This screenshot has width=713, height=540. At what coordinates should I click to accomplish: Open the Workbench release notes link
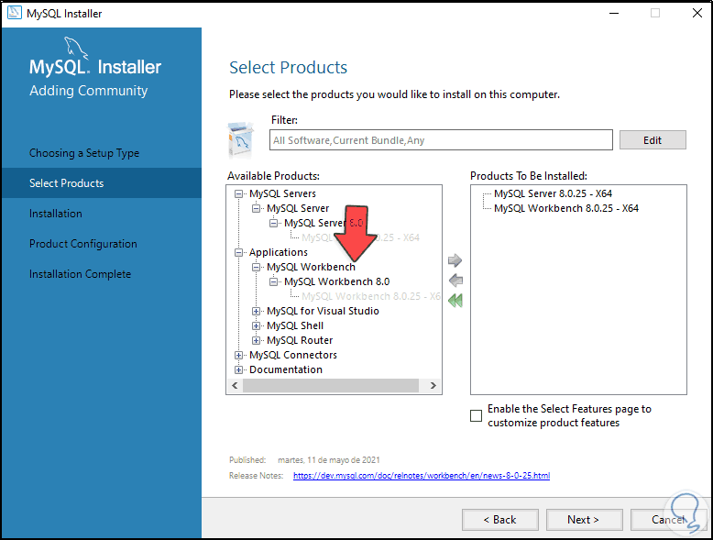(x=422, y=476)
